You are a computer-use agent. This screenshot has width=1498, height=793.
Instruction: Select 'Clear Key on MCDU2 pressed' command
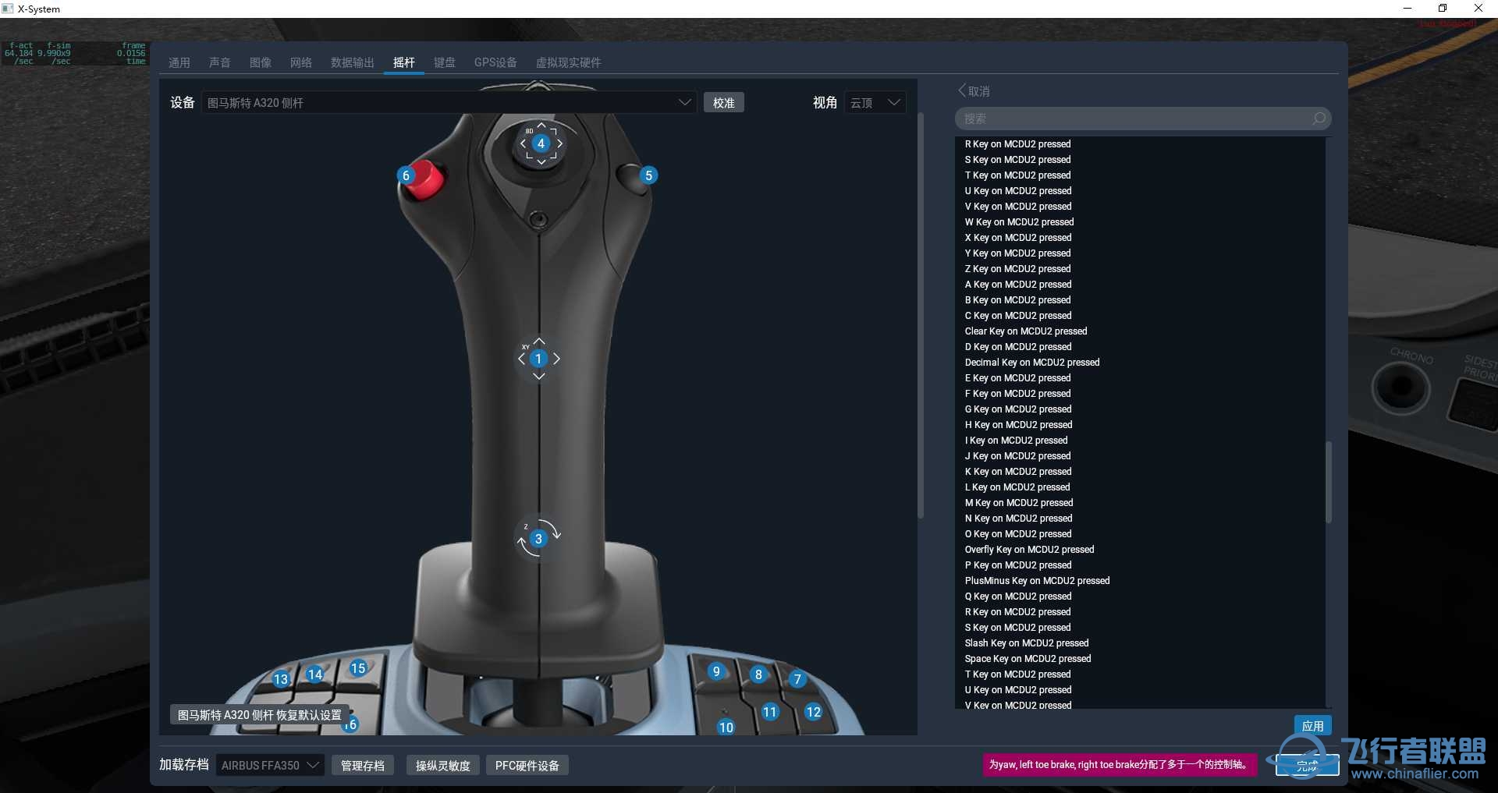(1025, 331)
